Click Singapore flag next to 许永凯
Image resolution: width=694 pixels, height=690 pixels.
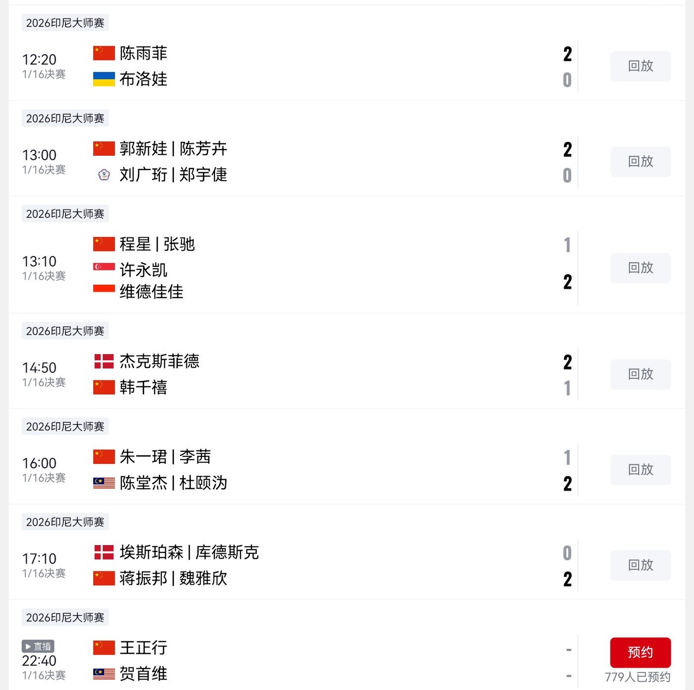[x=104, y=267]
